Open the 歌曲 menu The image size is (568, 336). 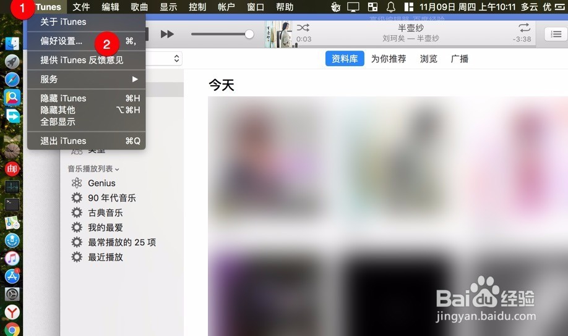tap(139, 7)
